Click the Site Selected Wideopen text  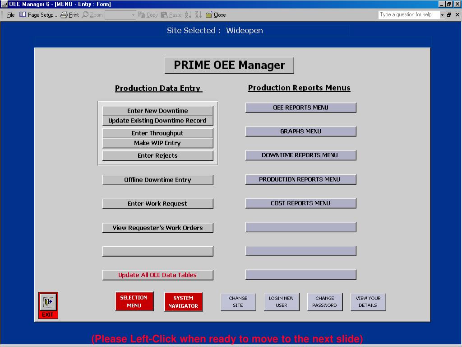coord(215,30)
